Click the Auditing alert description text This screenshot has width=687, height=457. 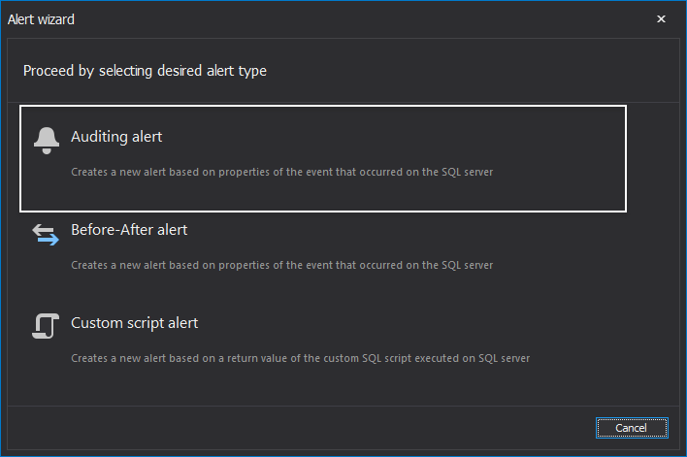pyautogui.click(x=281, y=172)
